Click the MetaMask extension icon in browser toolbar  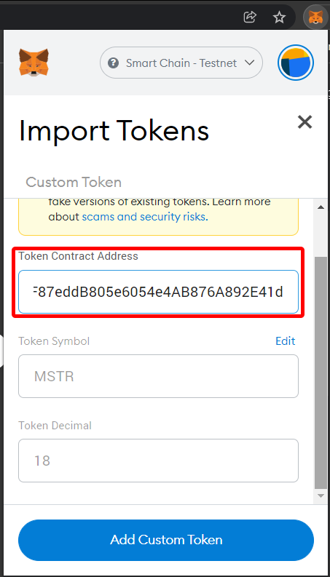point(315,17)
